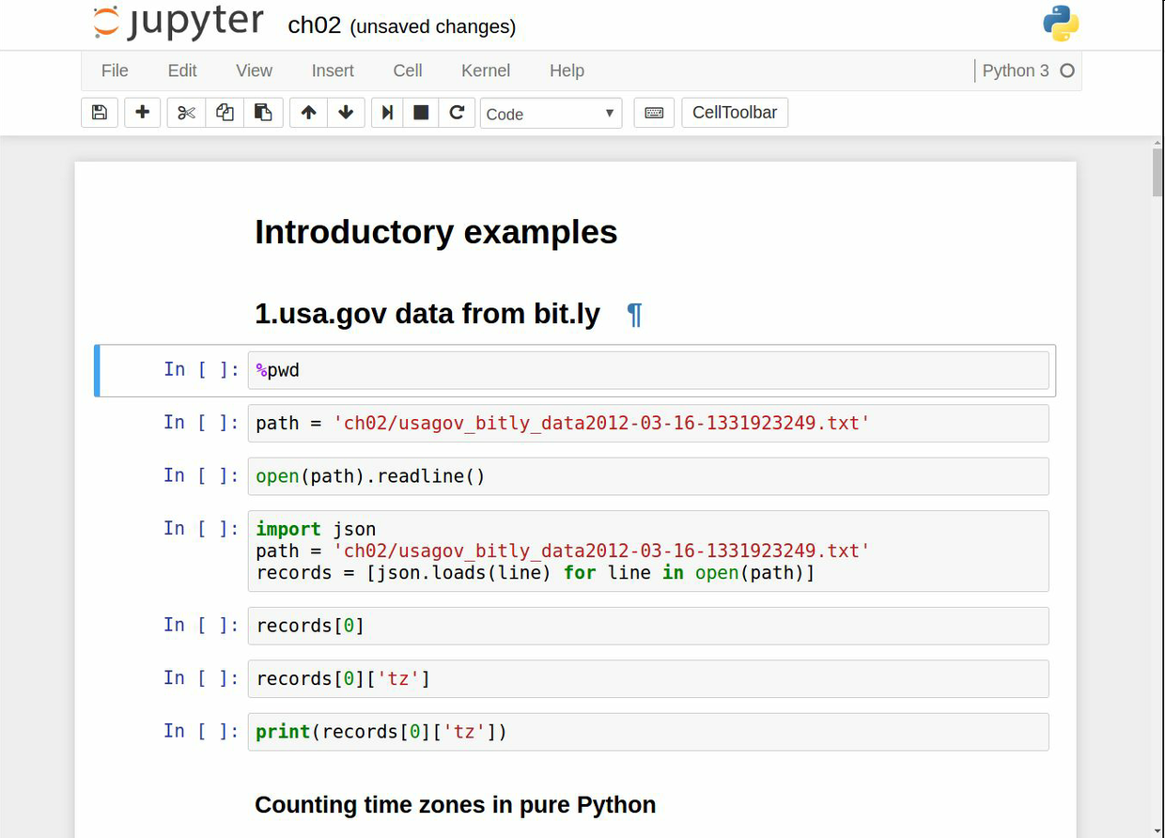Move selected cell up arrow

pyautogui.click(x=308, y=113)
